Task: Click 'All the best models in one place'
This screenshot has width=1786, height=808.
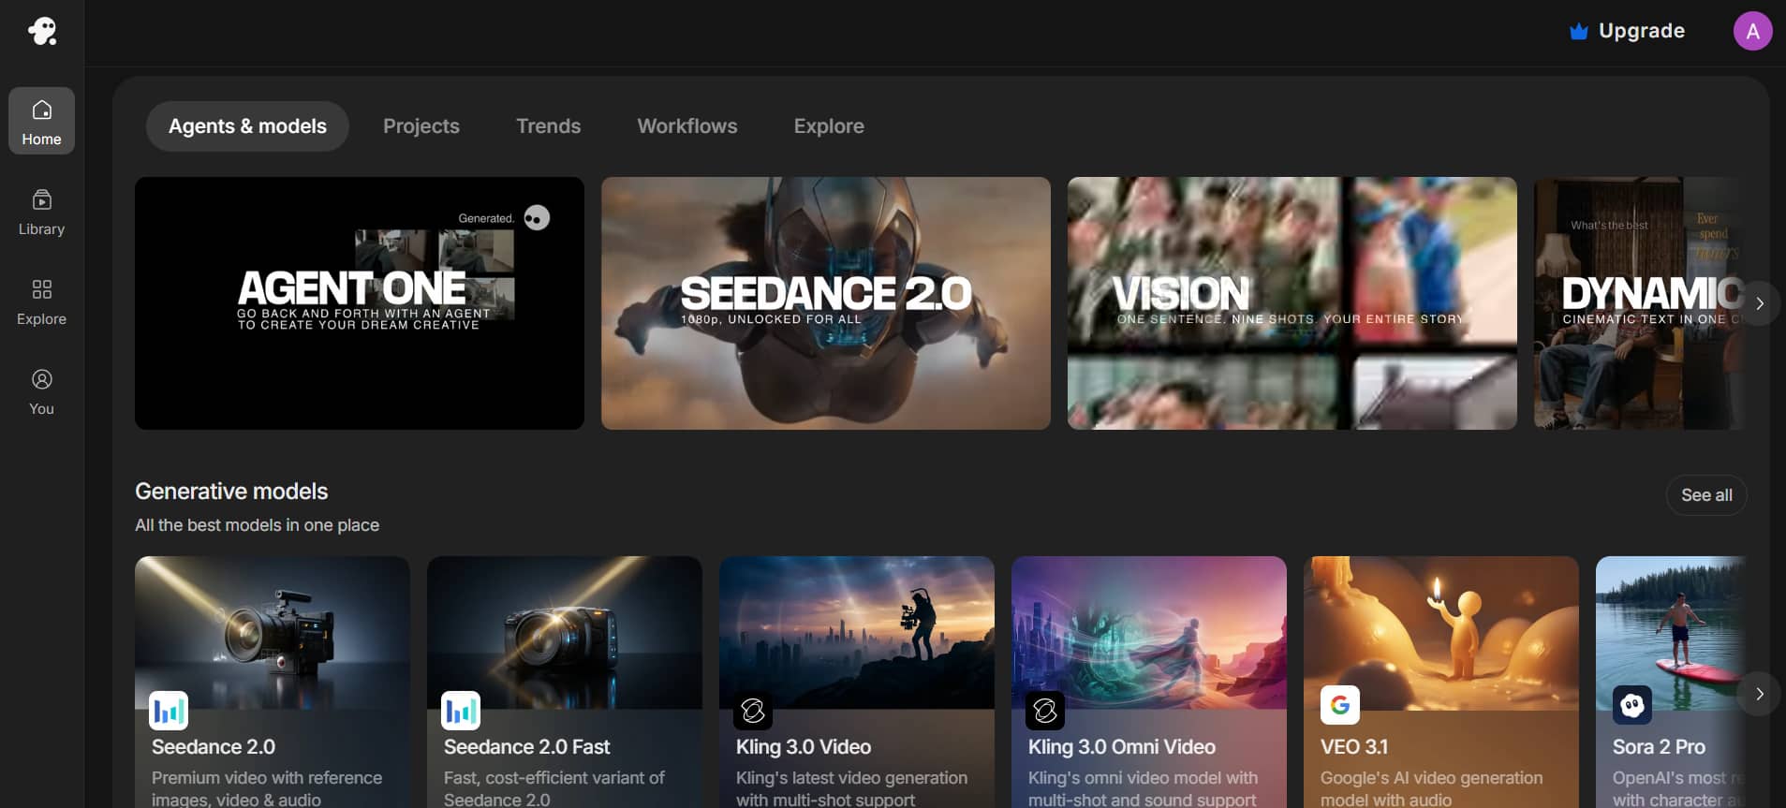Action: [x=257, y=525]
